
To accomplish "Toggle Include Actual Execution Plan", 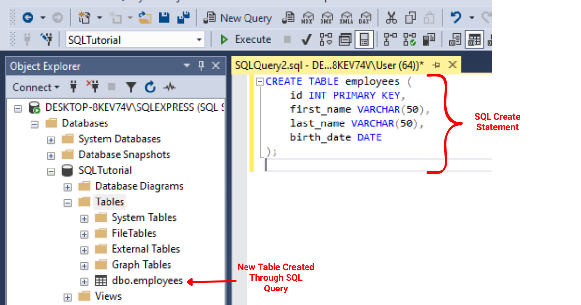I will [390, 40].
